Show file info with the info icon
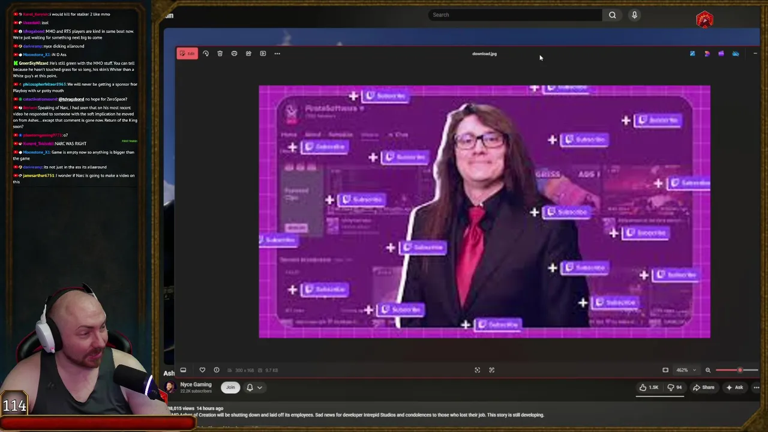 [217, 370]
